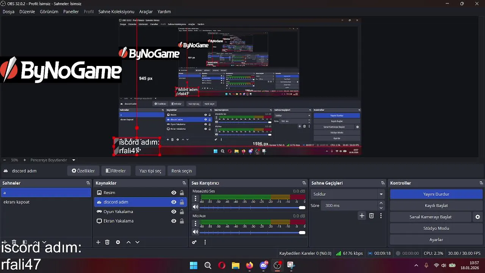Toggle lock on discord adım source
This screenshot has height=273, width=485.
click(182, 202)
